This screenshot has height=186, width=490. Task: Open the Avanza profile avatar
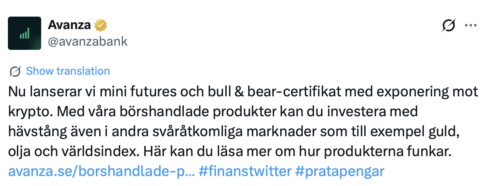click(25, 33)
